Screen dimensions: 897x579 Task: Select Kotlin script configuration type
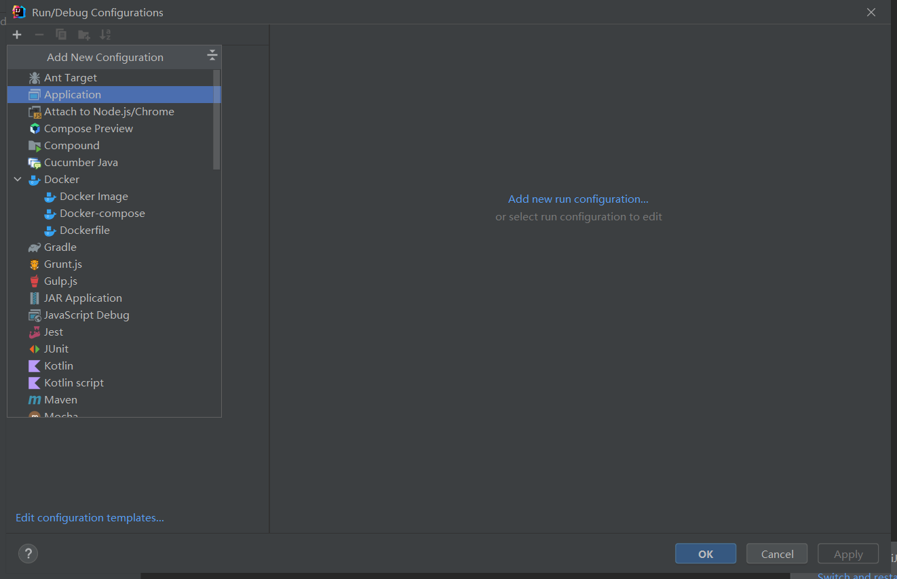(114, 383)
